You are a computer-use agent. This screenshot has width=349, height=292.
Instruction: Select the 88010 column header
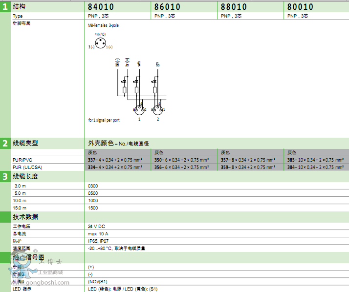click(x=234, y=7)
